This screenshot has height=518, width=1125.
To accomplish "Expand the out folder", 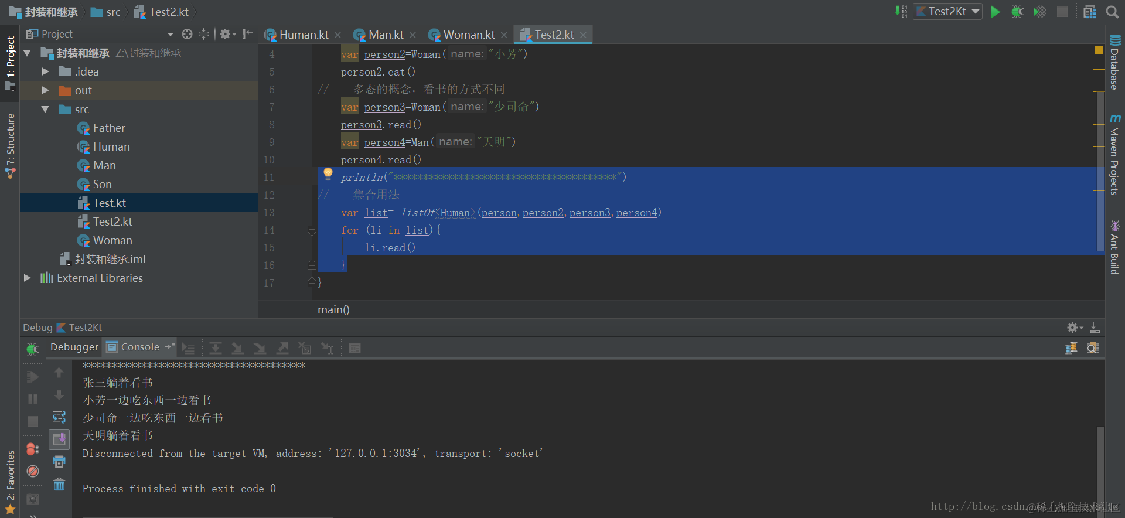I will tap(45, 90).
